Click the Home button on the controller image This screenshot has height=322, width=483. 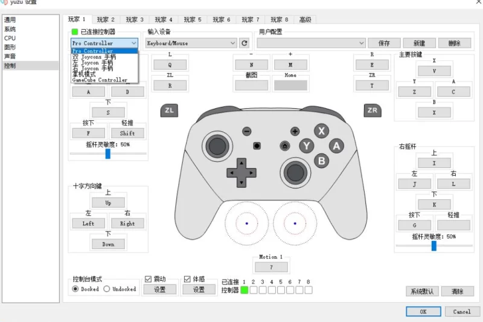284,146
